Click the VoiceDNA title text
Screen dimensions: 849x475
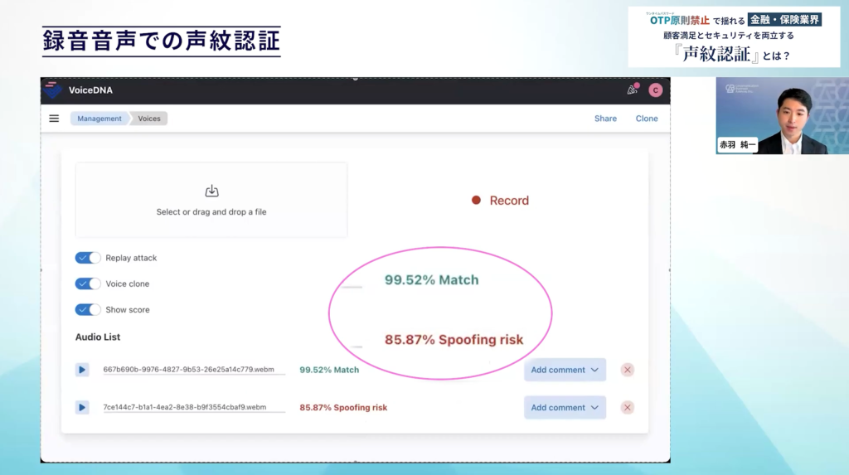tap(90, 90)
